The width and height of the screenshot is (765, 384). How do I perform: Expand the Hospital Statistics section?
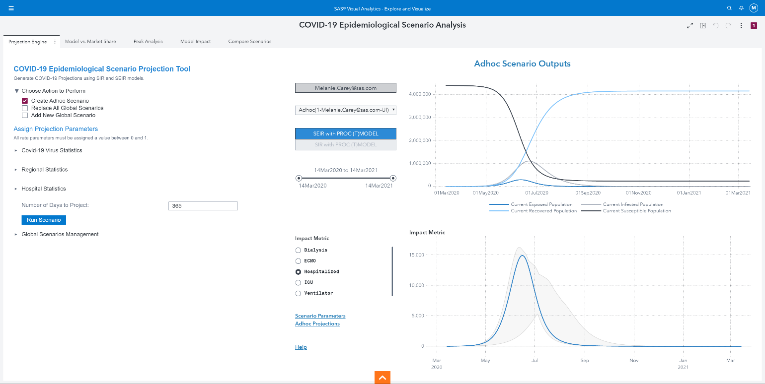tap(43, 189)
